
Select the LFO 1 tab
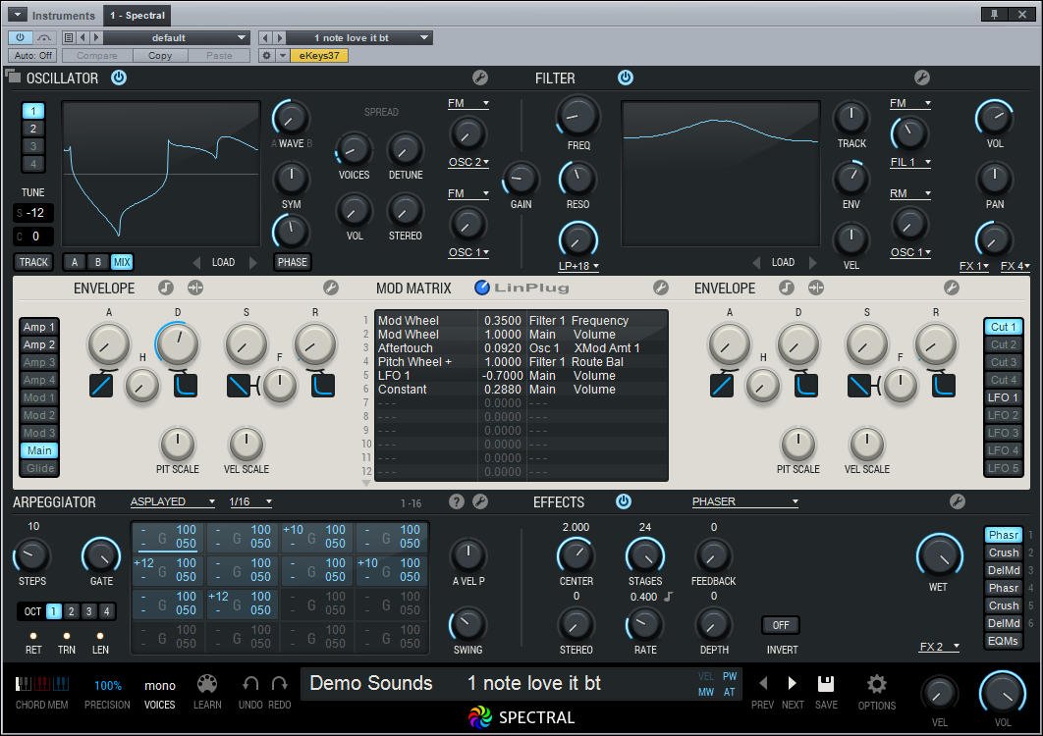coord(1003,397)
